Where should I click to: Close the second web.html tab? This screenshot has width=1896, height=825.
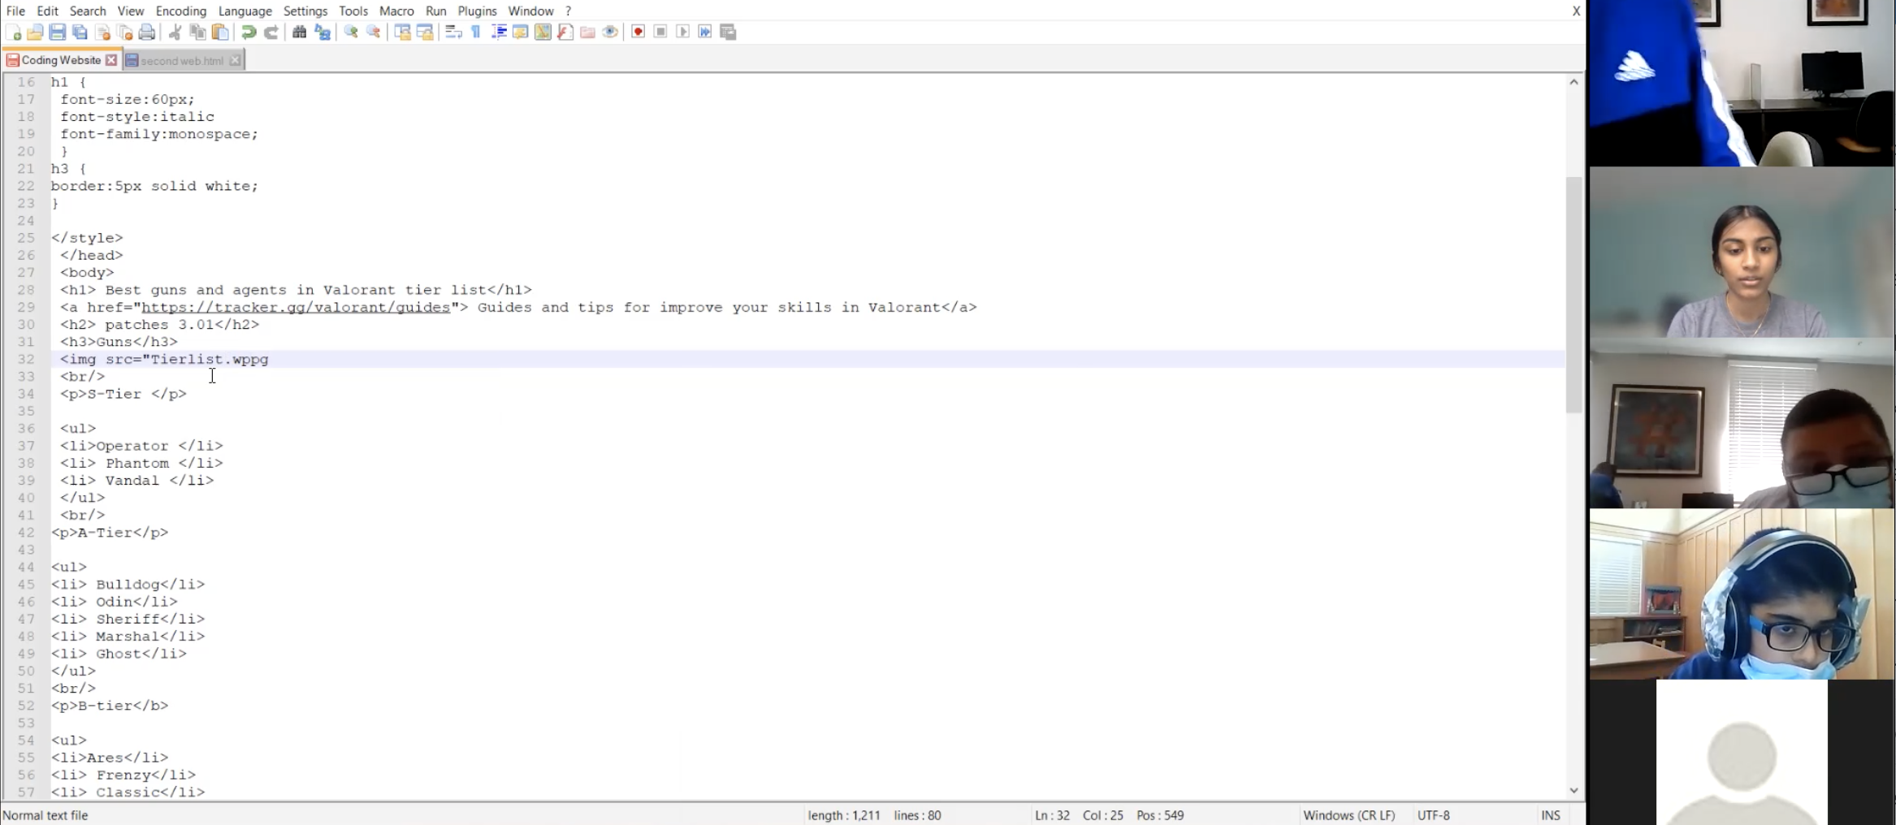click(235, 61)
